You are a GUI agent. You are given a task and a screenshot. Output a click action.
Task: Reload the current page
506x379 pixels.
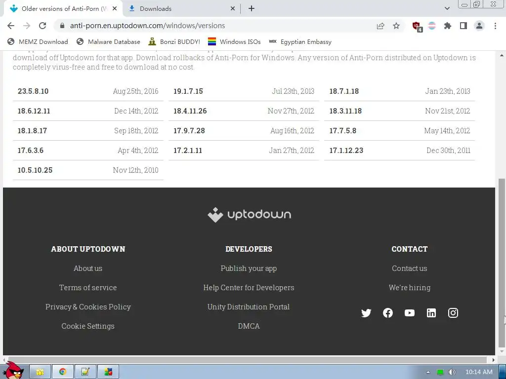click(x=42, y=26)
